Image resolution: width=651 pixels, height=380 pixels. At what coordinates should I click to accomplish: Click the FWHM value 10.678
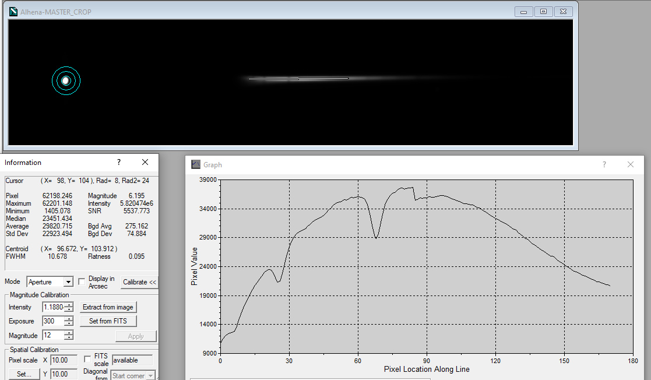pyautogui.click(x=57, y=256)
